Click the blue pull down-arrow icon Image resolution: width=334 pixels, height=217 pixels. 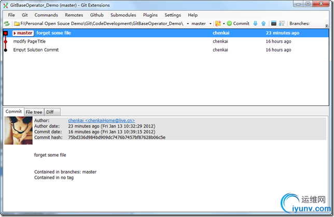point(255,24)
